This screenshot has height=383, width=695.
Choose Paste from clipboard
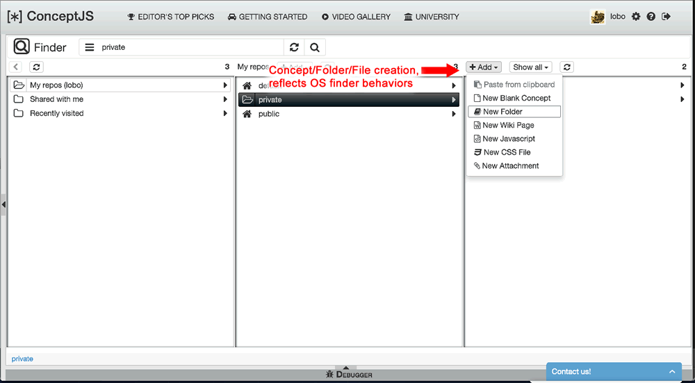tap(514, 84)
